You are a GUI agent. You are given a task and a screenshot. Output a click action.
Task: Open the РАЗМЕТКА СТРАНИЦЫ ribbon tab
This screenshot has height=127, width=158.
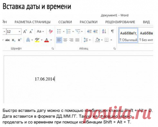coord(33,22)
